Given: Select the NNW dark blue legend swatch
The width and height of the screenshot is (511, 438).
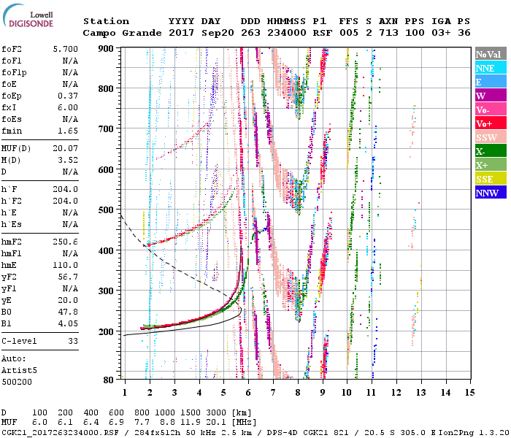Looking at the screenshot, I should pyautogui.click(x=491, y=192).
